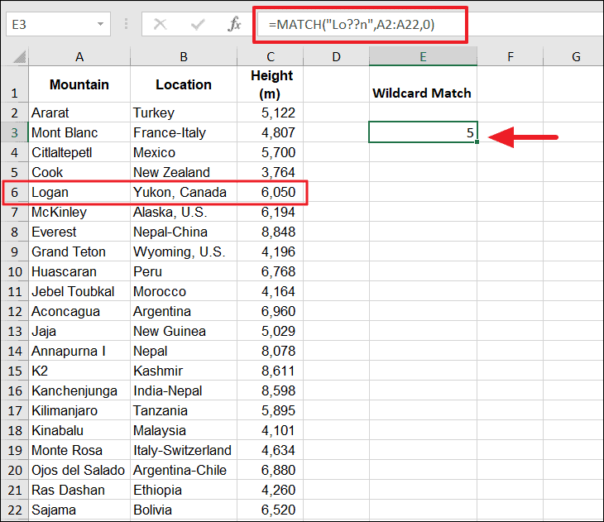This screenshot has width=604, height=522.
Task: Click the height cell 6,050
Action: (271, 192)
